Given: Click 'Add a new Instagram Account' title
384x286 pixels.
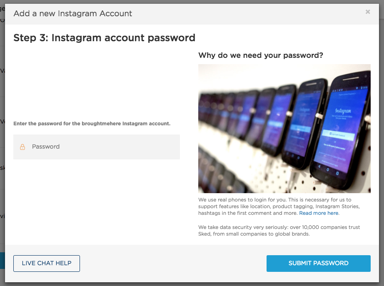Looking at the screenshot, I should click(x=73, y=13).
